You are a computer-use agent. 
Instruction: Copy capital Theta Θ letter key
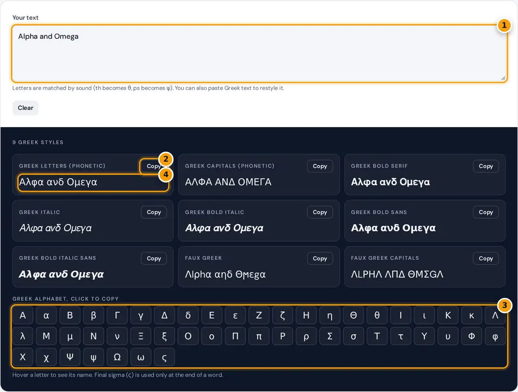[354, 315]
